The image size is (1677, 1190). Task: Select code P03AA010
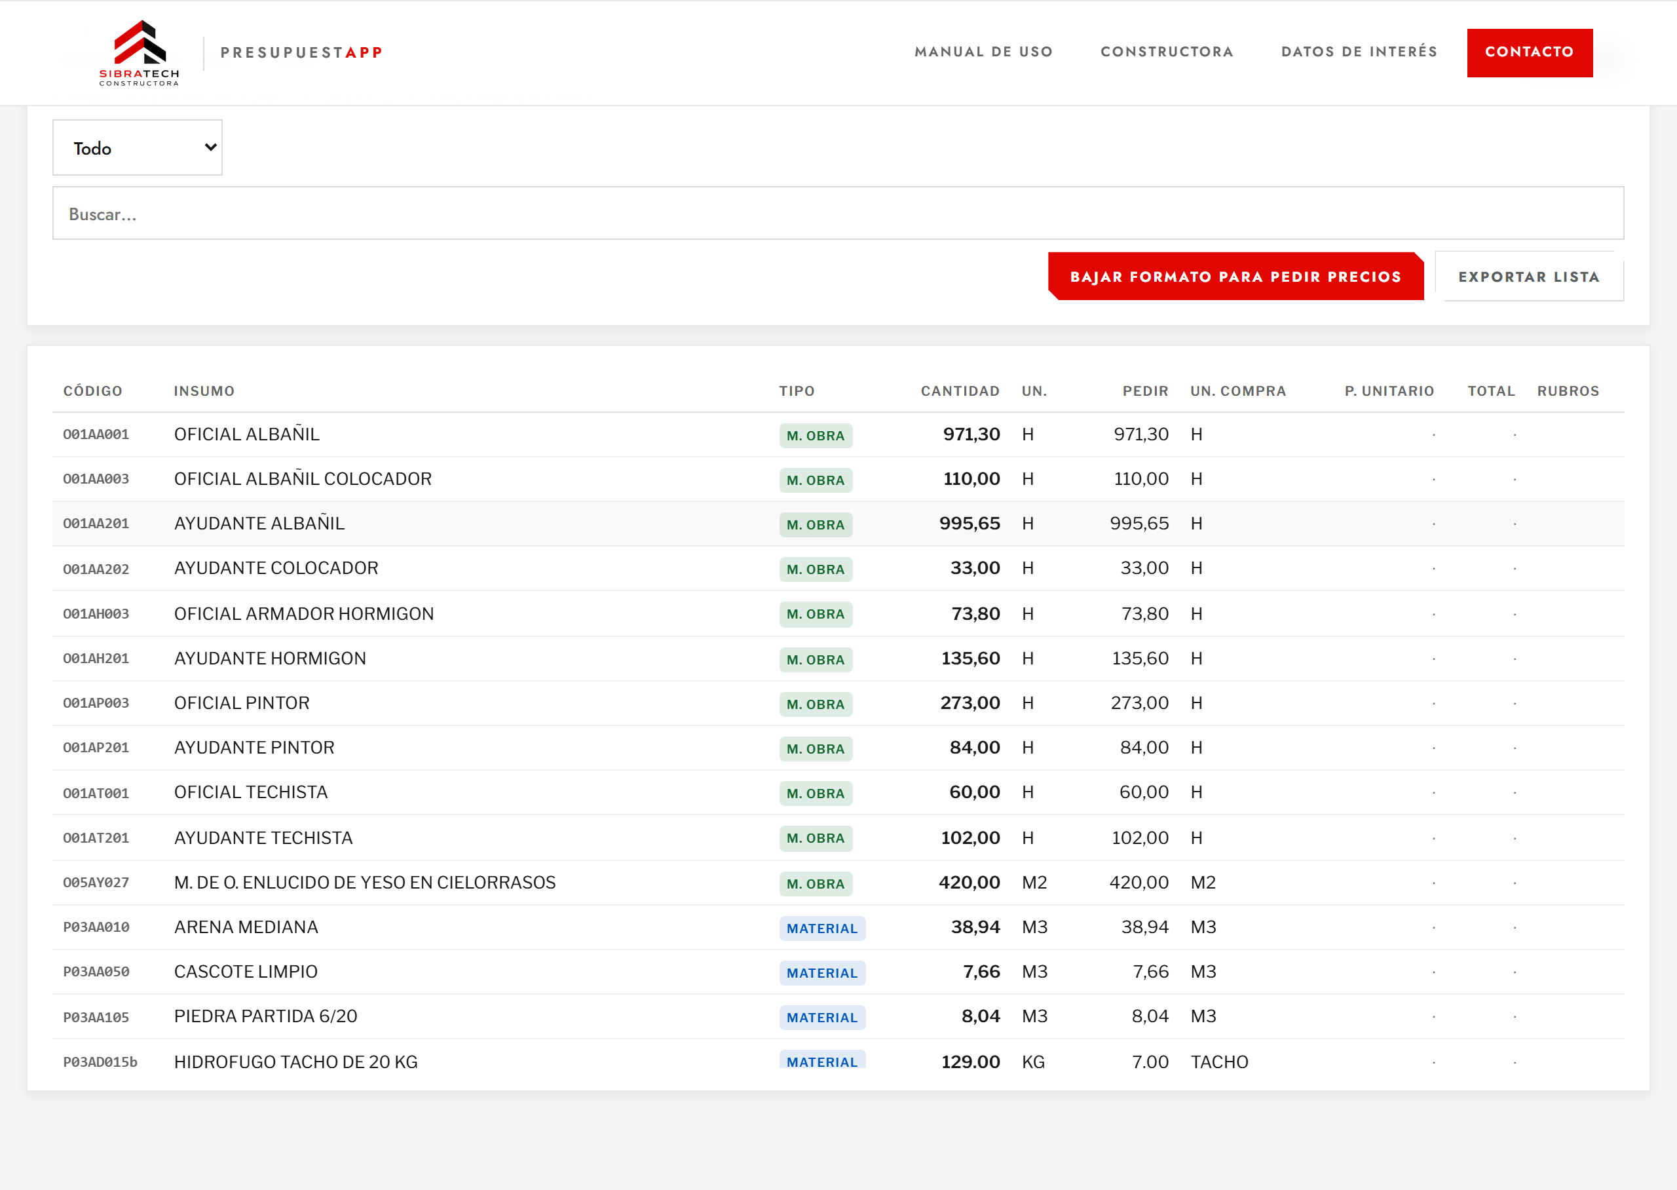click(x=96, y=928)
